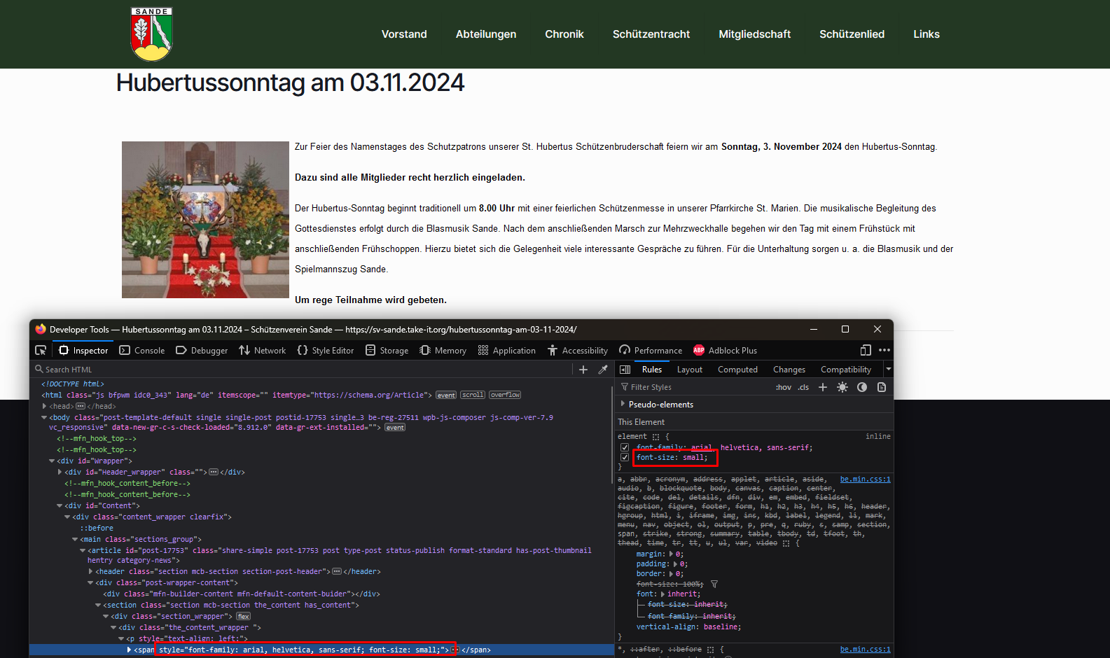Open the Accessibility panel
The image size is (1110, 658).
click(x=578, y=350)
